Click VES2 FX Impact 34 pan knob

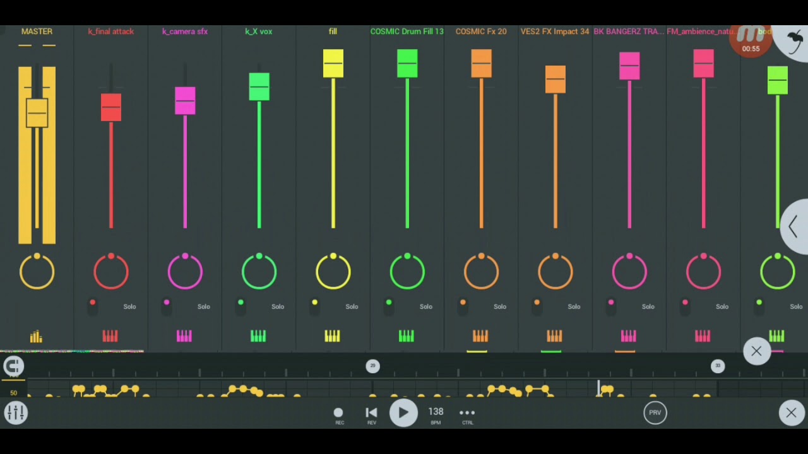tap(555, 272)
